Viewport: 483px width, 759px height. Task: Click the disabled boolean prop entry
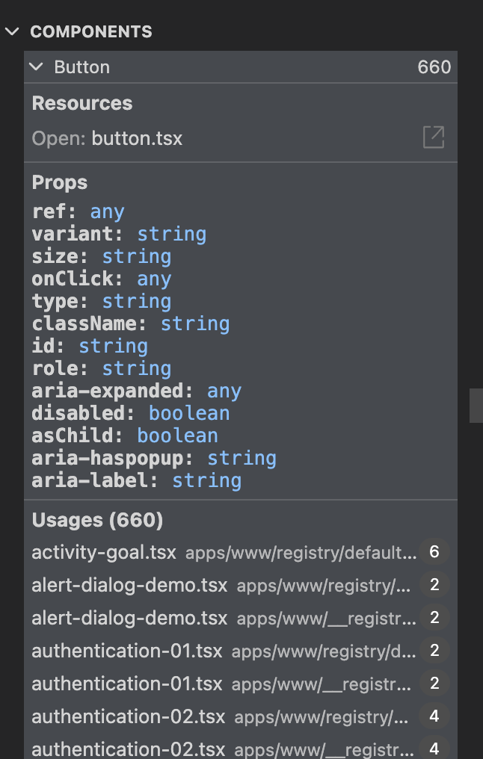(131, 413)
